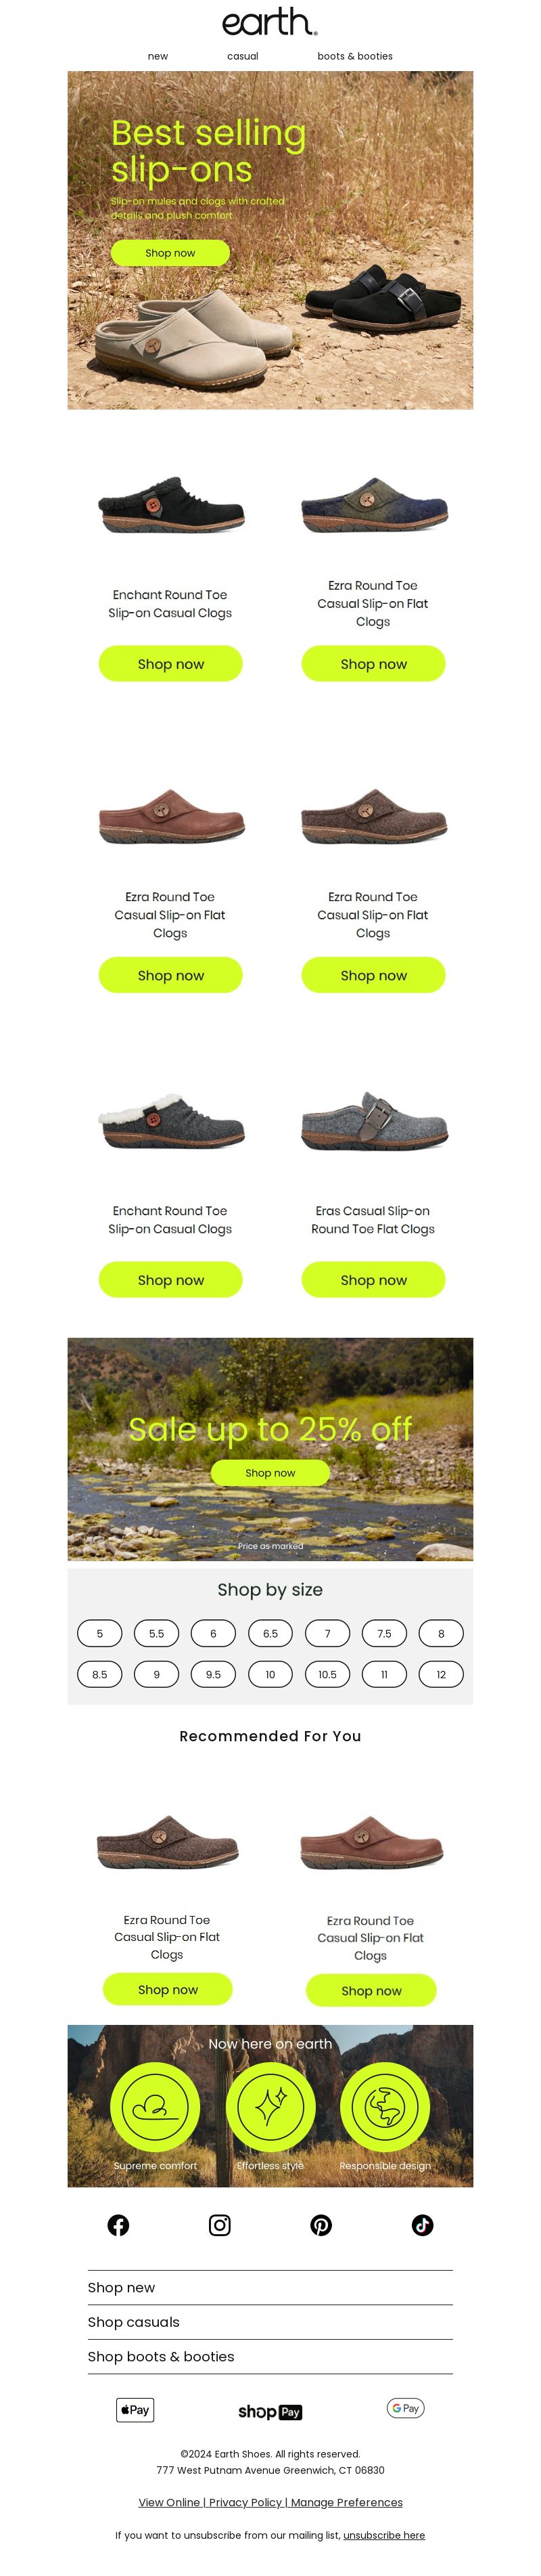Click the Shop Pay logo
Screen dimensions: 541x2576
click(270, 2411)
